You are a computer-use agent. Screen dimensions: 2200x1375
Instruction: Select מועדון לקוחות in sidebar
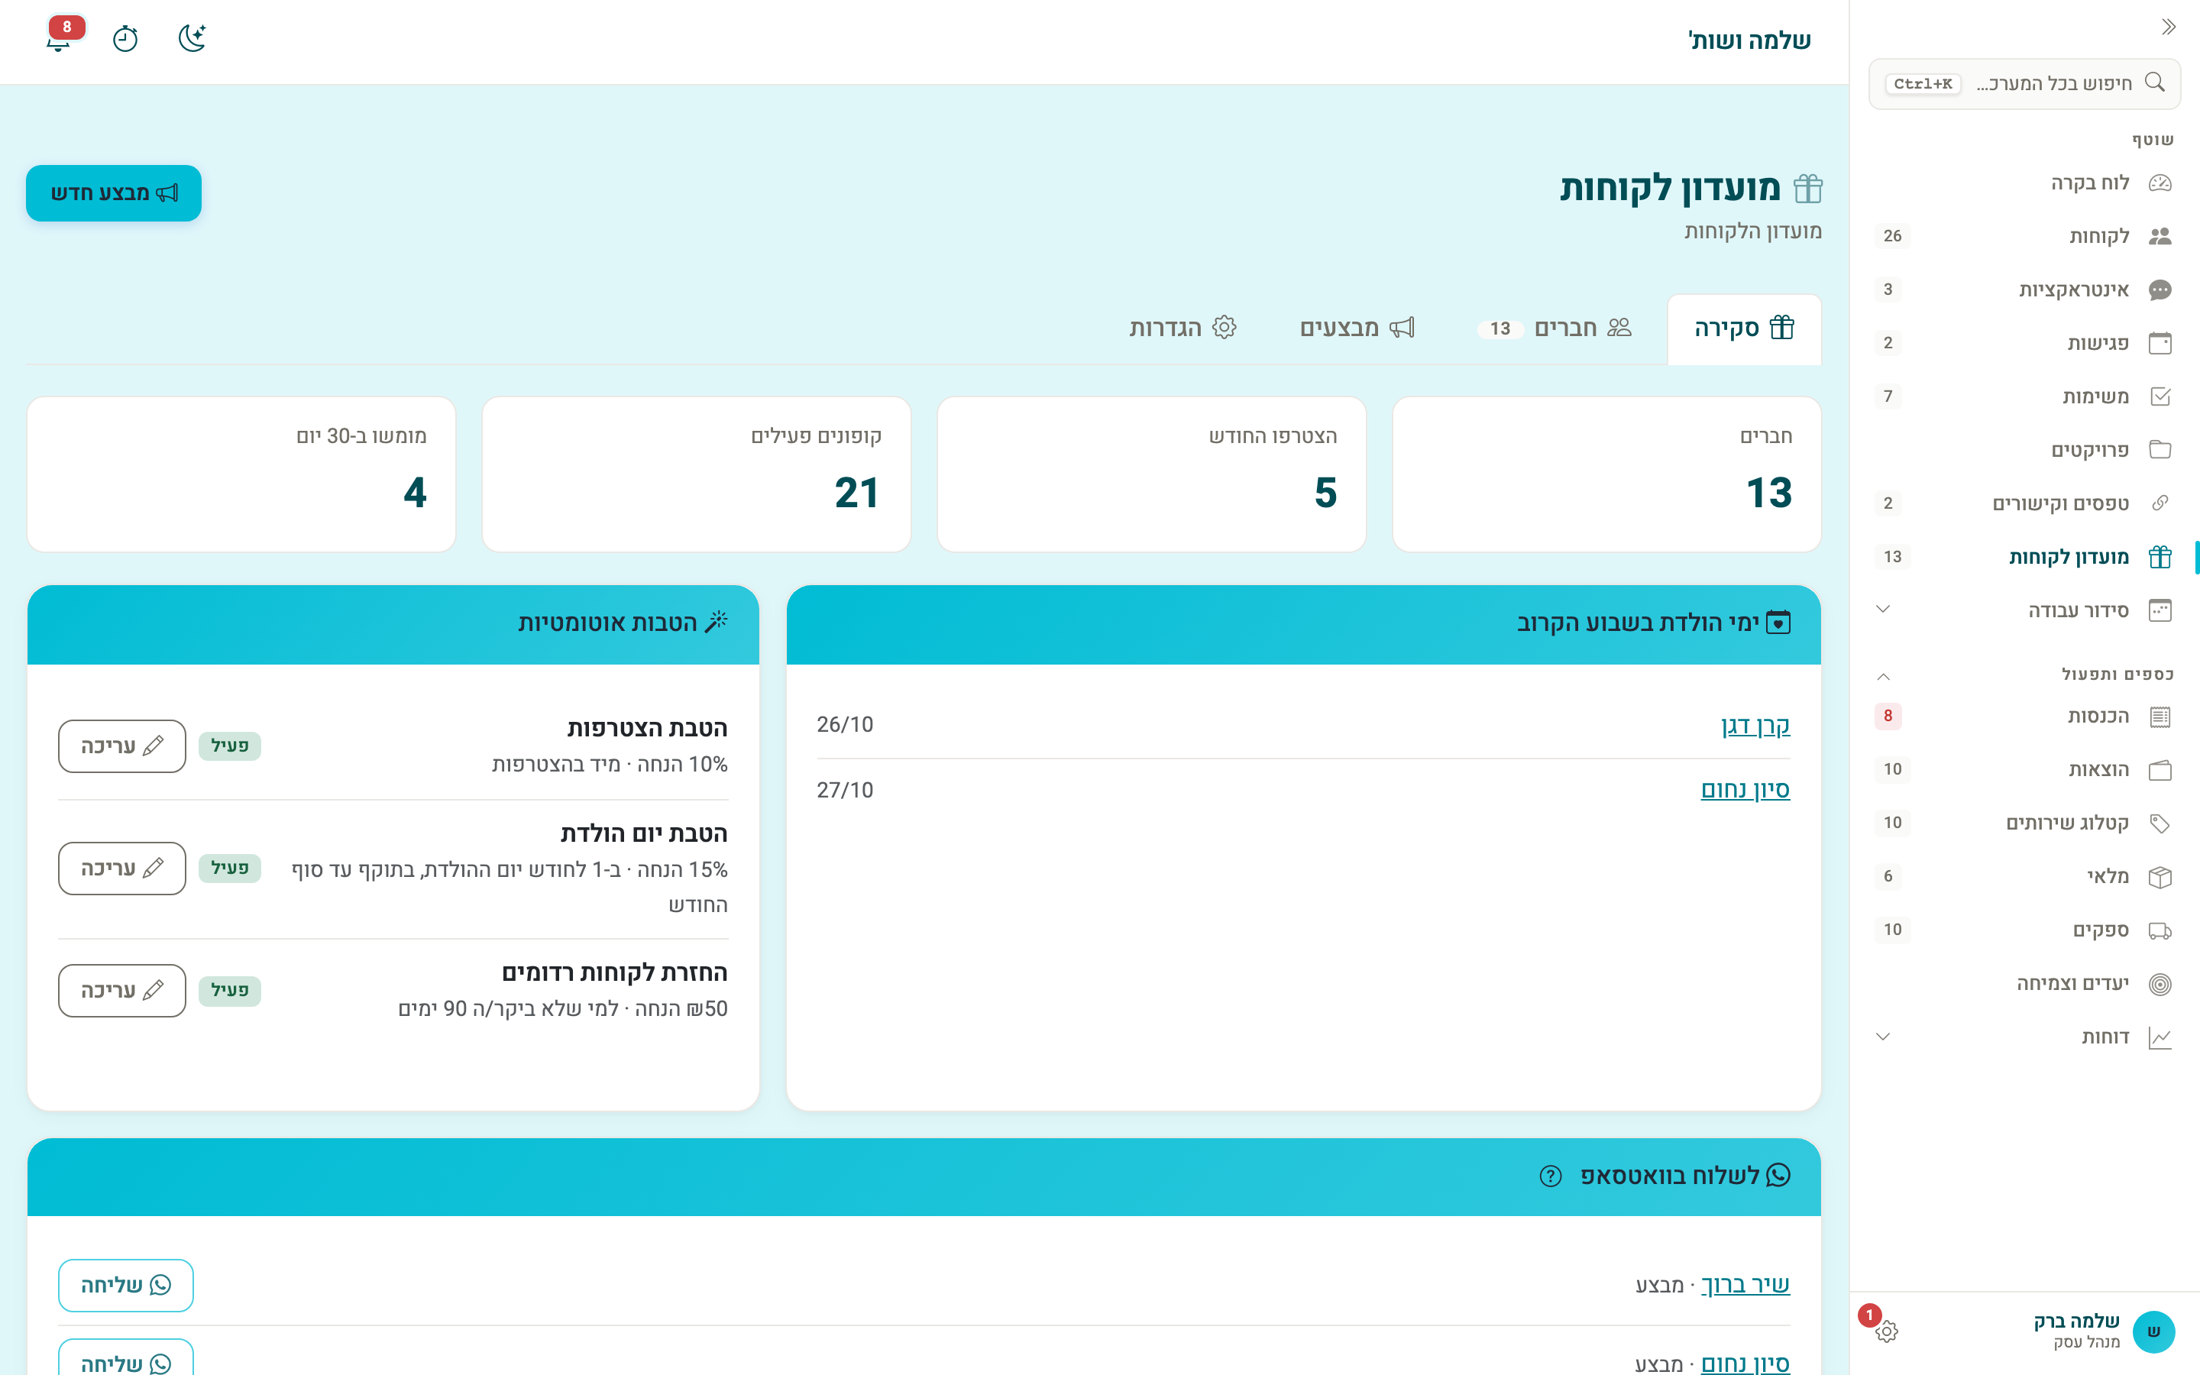pyautogui.click(x=2024, y=557)
